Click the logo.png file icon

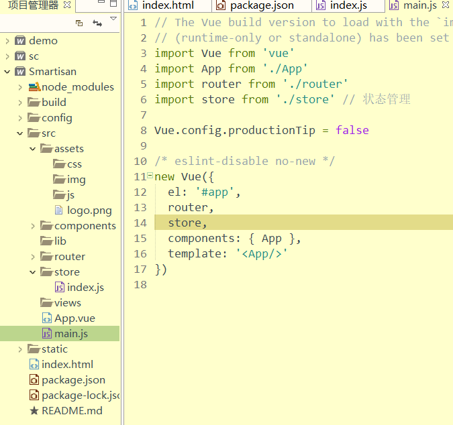click(x=58, y=210)
